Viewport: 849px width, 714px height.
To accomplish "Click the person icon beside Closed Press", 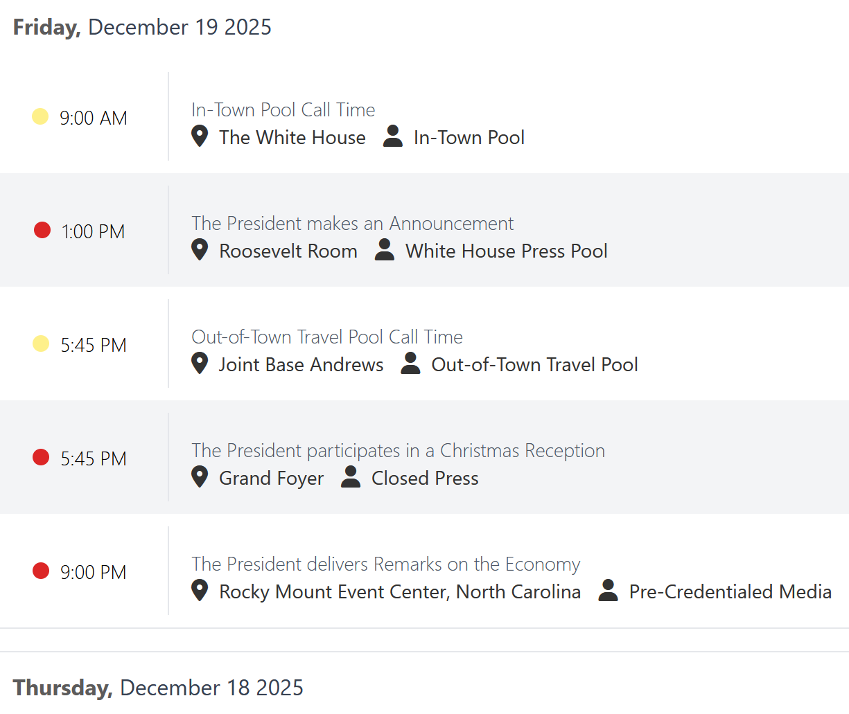I will point(351,477).
